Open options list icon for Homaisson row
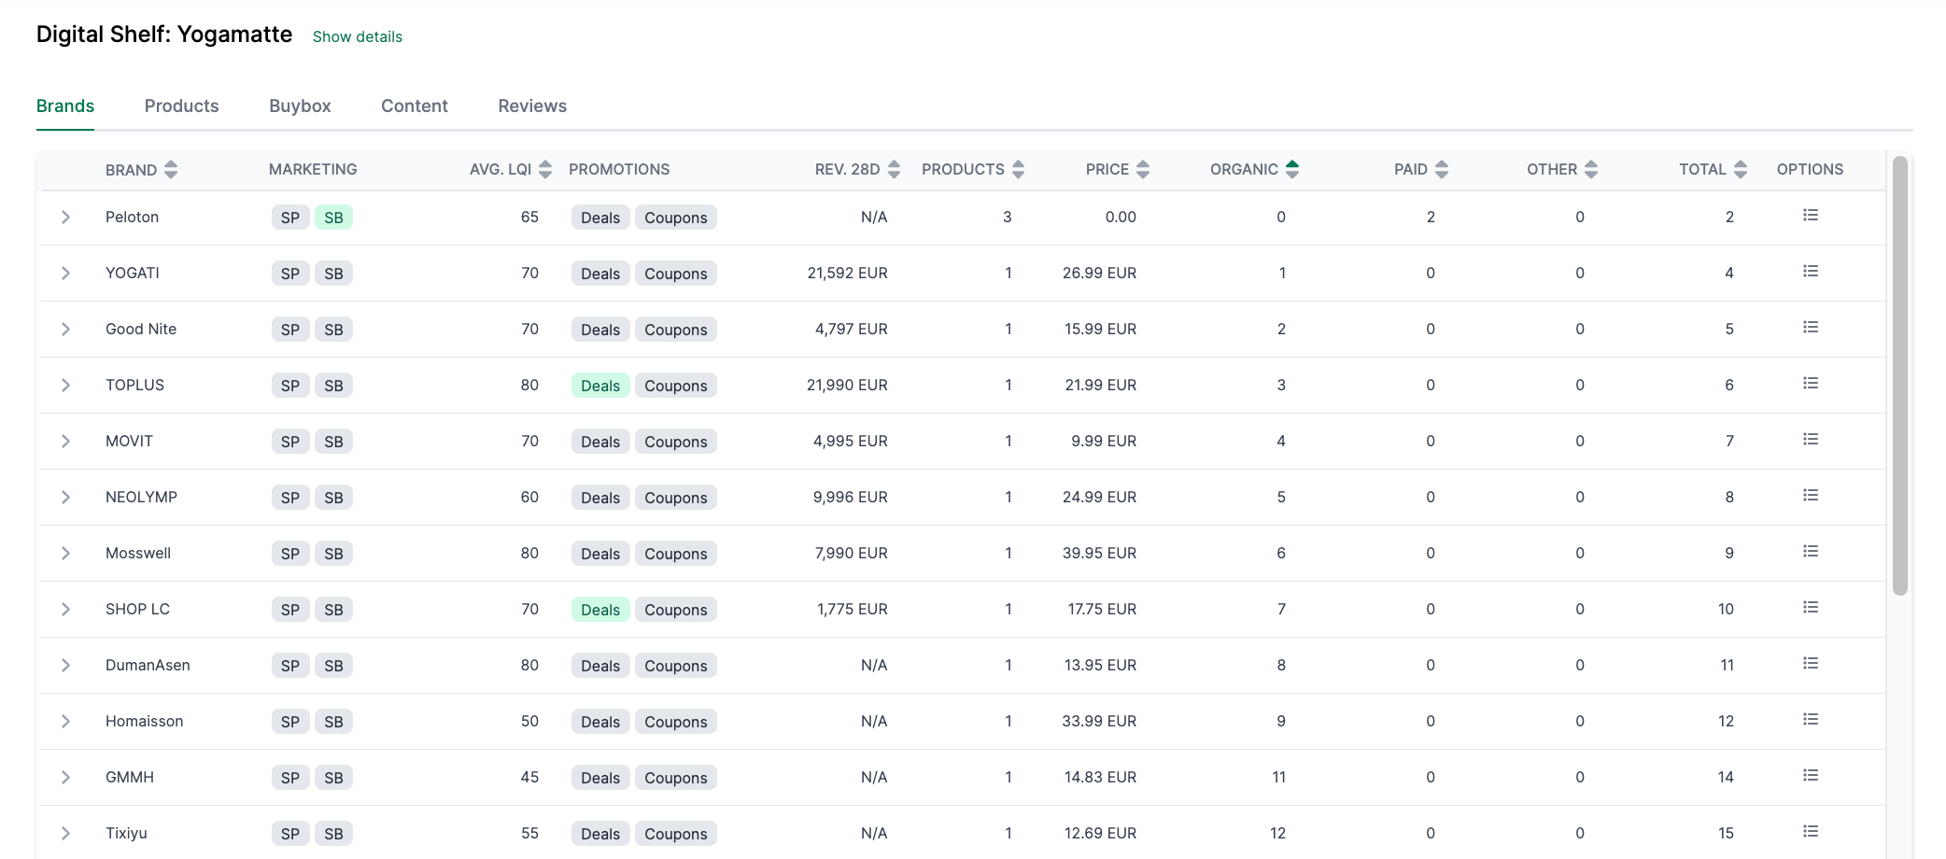 1810,720
